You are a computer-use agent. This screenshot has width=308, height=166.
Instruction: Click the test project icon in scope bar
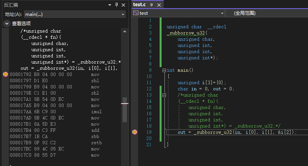point(135,13)
